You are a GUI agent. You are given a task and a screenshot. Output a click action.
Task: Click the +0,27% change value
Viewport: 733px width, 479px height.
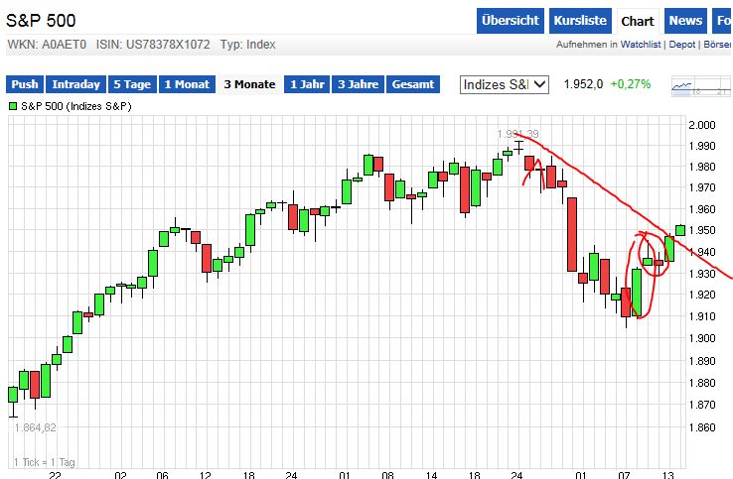coord(631,84)
